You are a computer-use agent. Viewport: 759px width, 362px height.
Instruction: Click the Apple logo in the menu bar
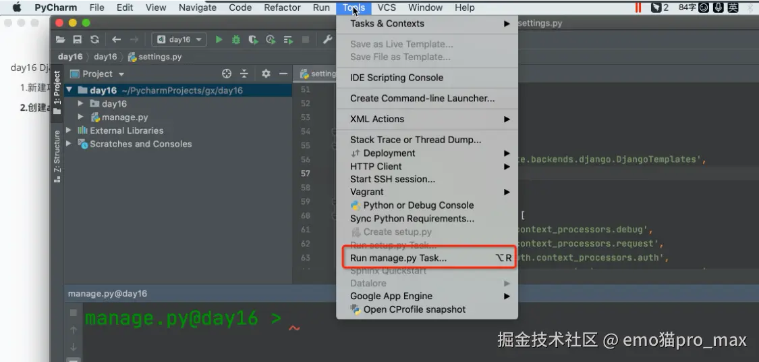coord(17,7)
